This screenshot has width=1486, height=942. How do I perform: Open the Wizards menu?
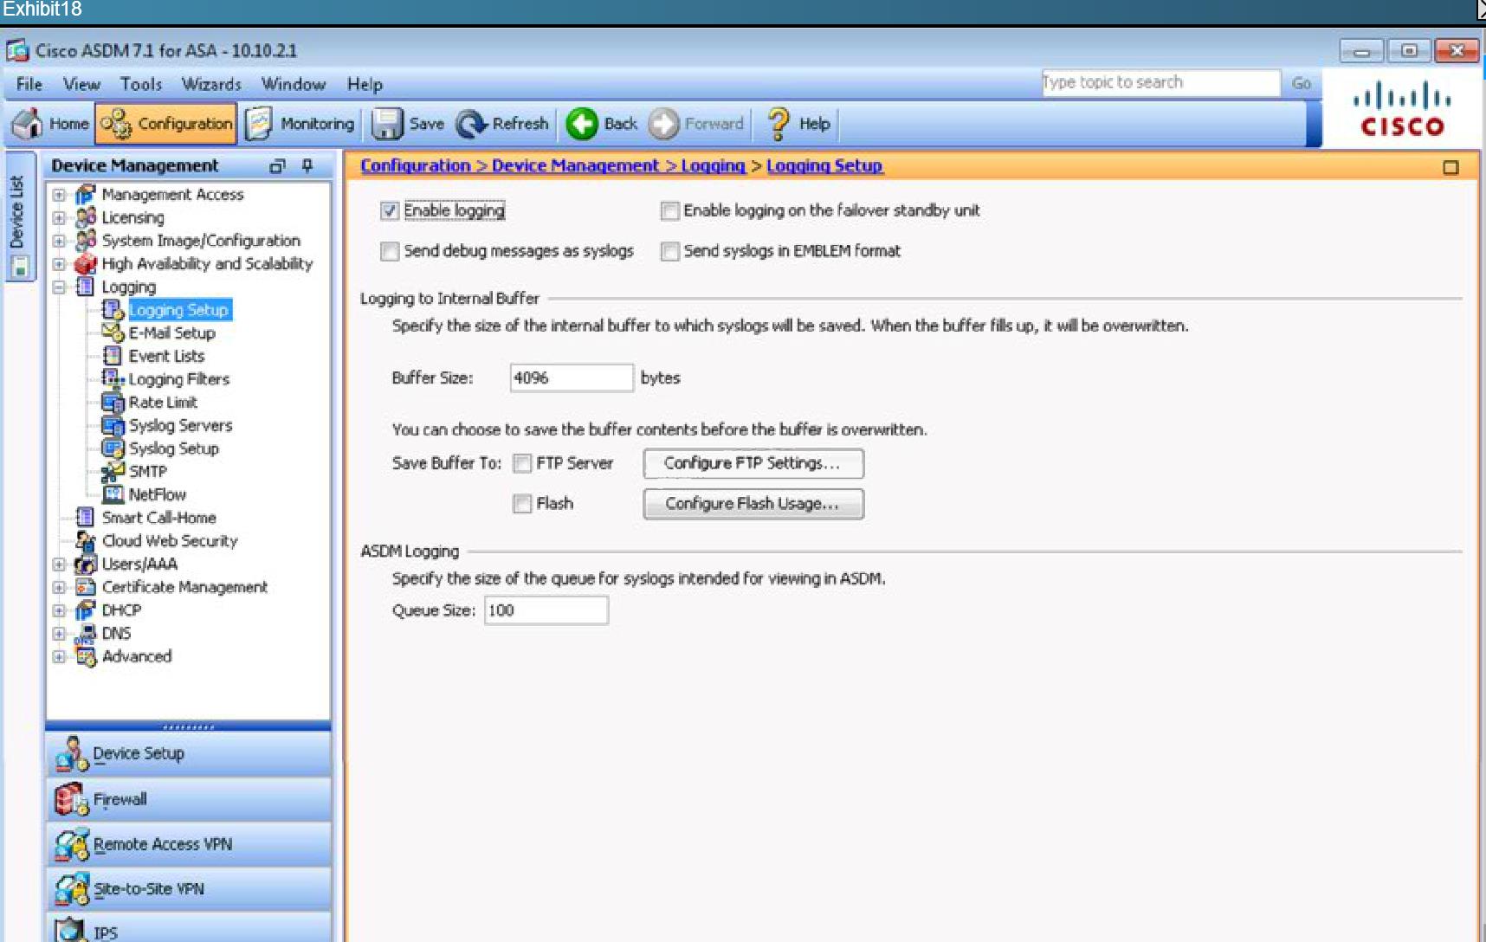tap(211, 84)
